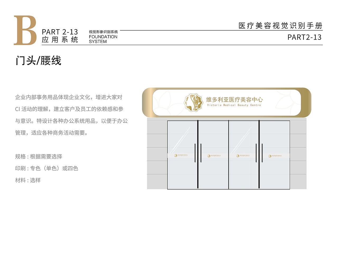338x253 pixels.
Task: Select the FOUNDATION SYSTEM caption text
Action: pyautogui.click(x=102, y=39)
